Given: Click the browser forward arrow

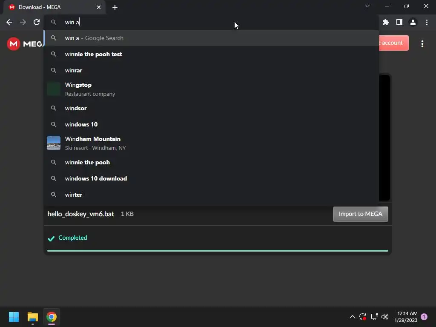Looking at the screenshot, I should (23, 22).
